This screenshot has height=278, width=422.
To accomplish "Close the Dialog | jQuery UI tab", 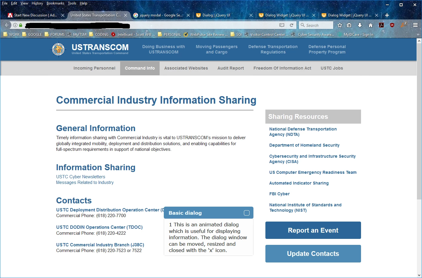I will pos(251,15).
